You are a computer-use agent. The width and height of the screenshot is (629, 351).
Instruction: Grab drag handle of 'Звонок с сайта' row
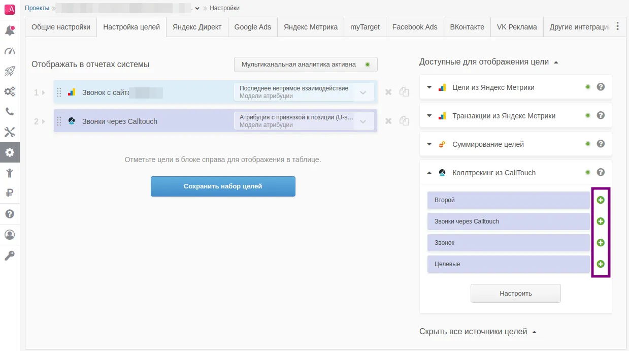click(59, 92)
